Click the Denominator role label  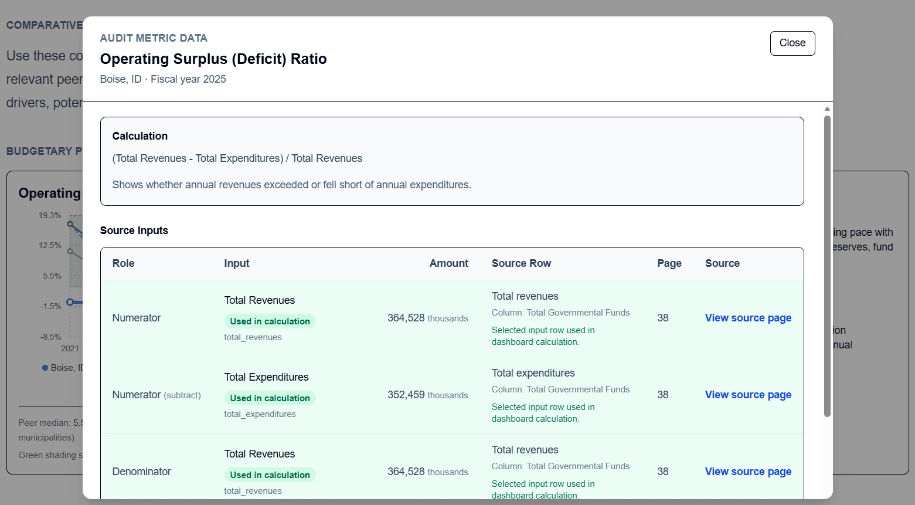141,472
